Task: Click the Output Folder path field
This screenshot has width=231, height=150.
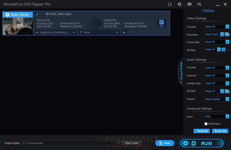Action: (69, 143)
